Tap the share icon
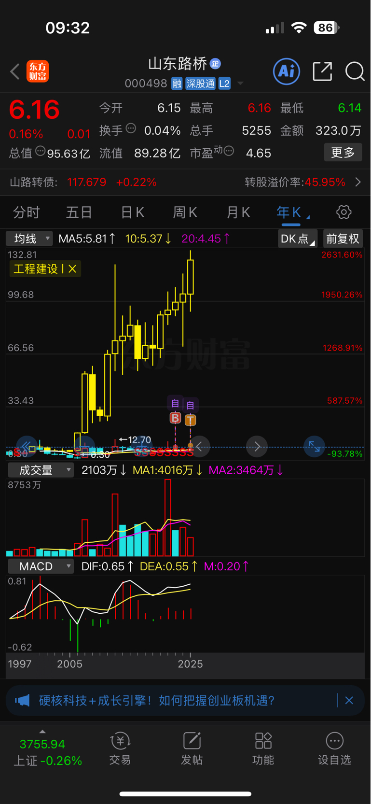371x804 pixels. point(322,71)
